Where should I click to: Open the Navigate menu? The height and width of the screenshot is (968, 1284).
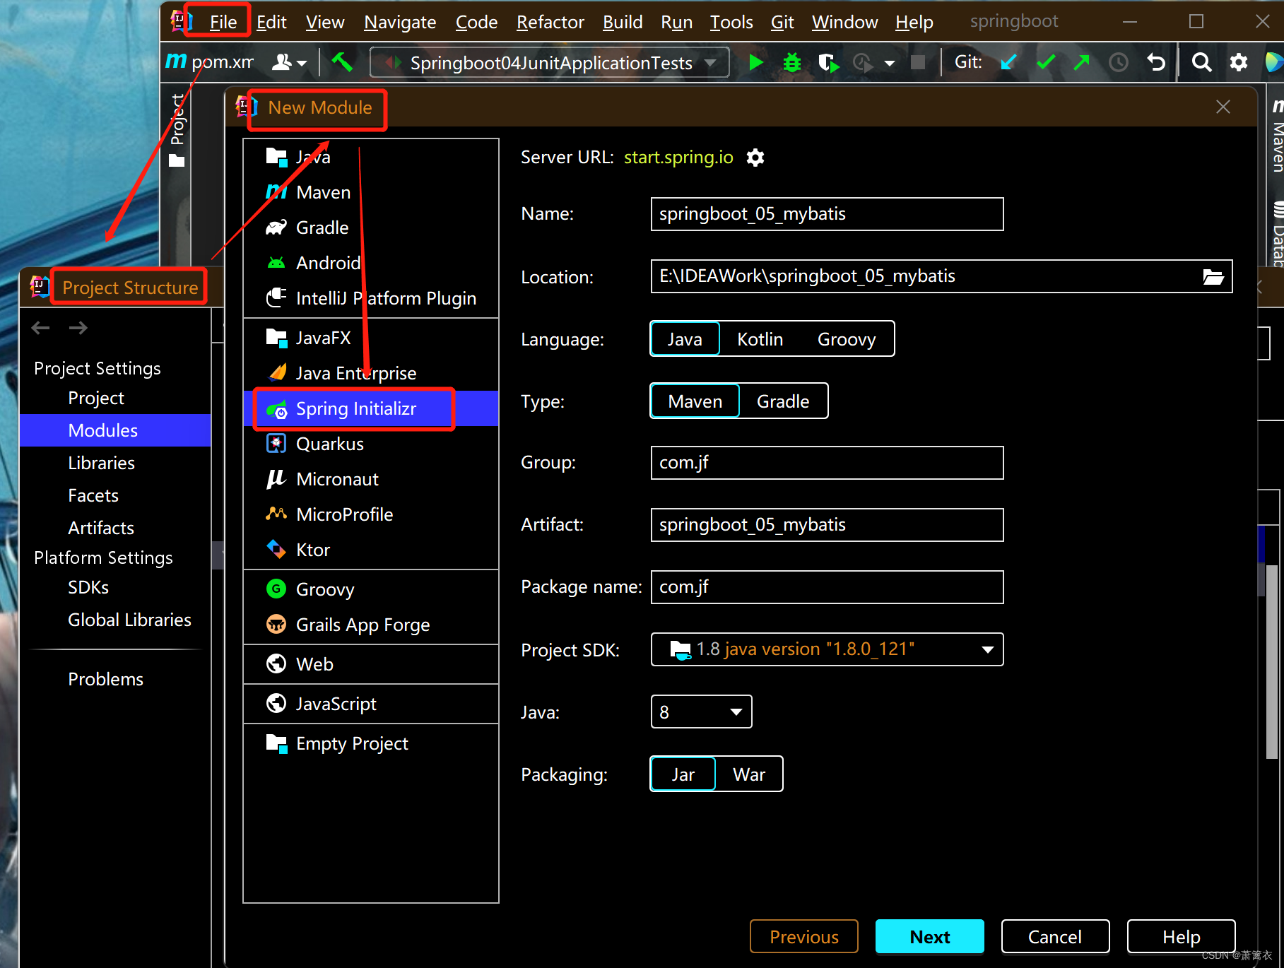(x=399, y=22)
